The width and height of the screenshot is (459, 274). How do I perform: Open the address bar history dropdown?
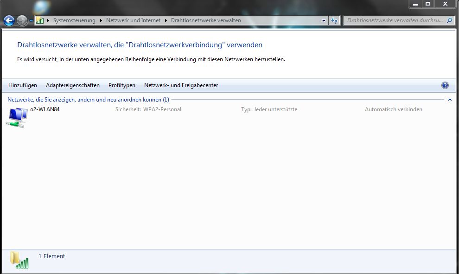pyautogui.click(x=324, y=20)
